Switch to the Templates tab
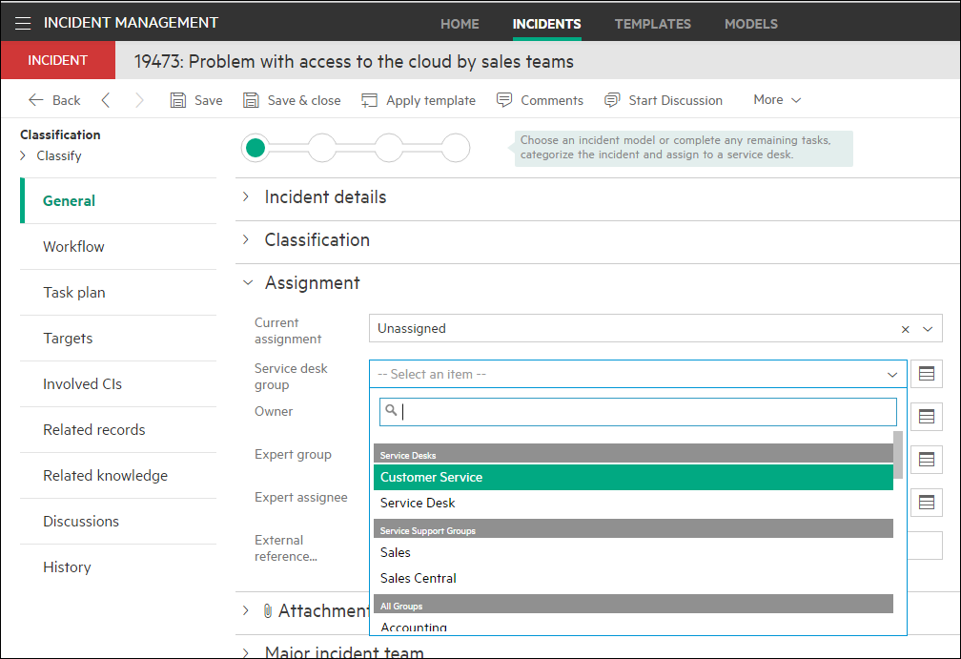961x659 pixels. pos(652,23)
